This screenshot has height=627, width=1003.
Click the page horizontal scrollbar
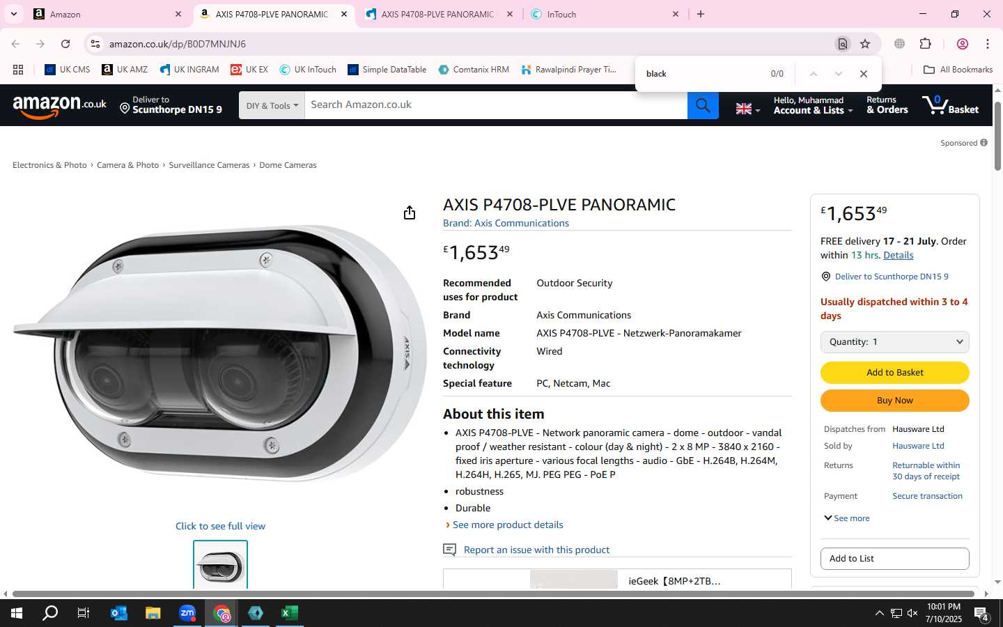(493, 594)
